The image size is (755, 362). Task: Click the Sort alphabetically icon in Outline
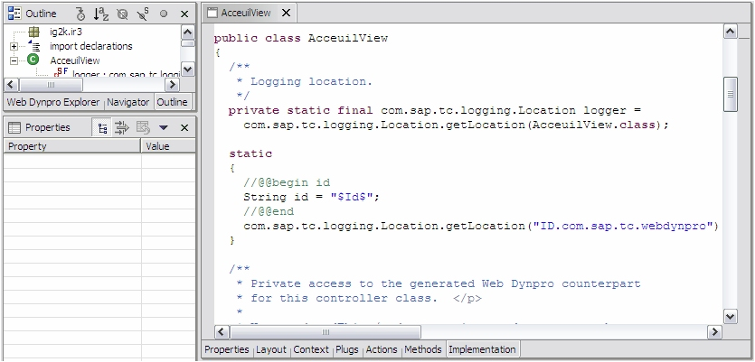100,14
